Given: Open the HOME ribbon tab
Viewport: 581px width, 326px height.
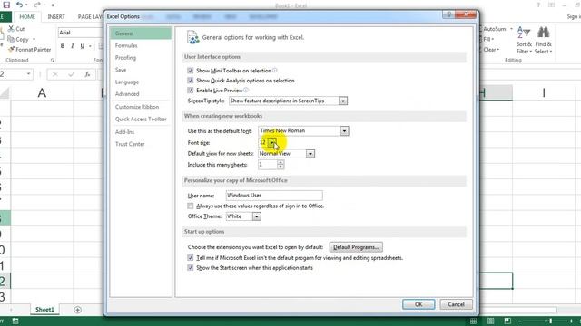Looking at the screenshot, I should coord(27,17).
